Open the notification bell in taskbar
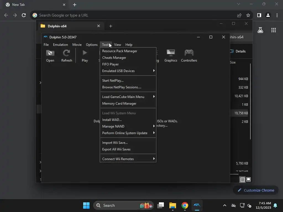283x212 pixels. [276, 205]
